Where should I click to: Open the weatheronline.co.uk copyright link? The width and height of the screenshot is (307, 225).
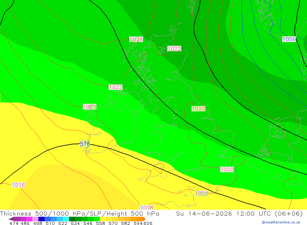tap(281, 222)
